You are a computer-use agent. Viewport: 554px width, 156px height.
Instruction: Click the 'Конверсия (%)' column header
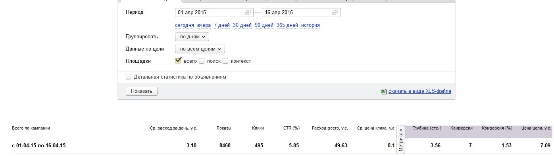497,128
